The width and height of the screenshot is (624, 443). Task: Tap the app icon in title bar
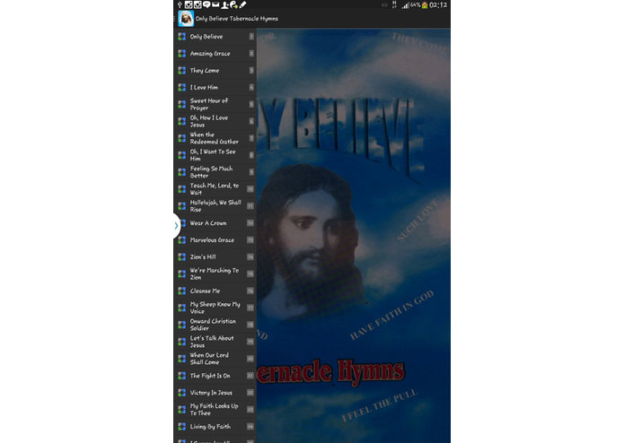pos(186,18)
